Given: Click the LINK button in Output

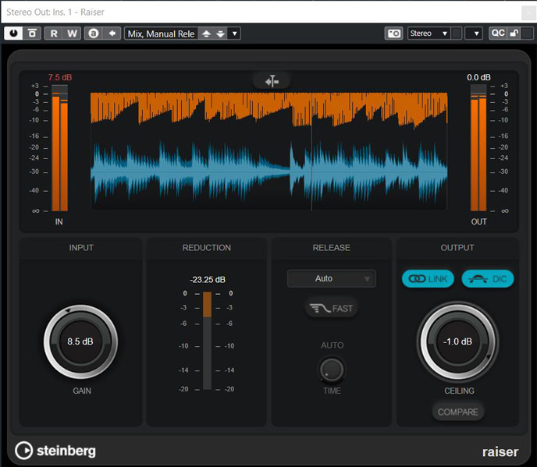Looking at the screenshot, I should 428,278.
